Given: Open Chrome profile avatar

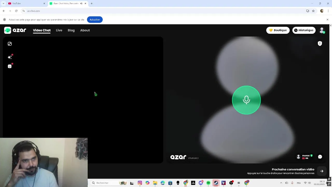Looking at the screenshot, I should [322, 11].
